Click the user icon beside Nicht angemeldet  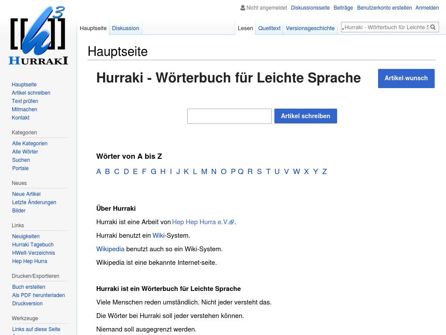243,7
